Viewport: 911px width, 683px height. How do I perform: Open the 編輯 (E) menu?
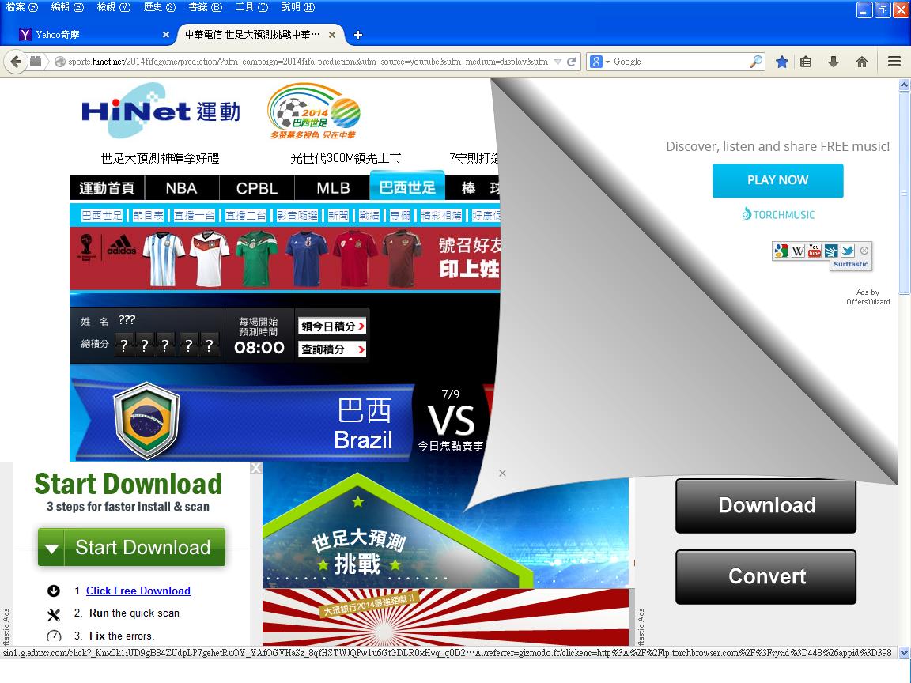67,7
